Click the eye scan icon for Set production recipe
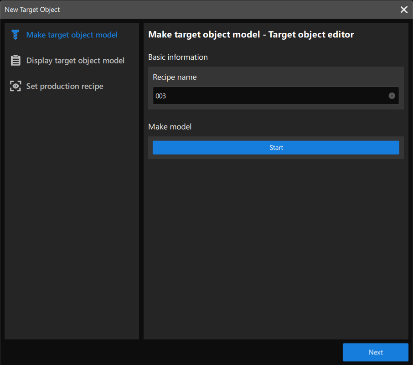The height and width of the screenshot is (365, 413). [15, 86]
